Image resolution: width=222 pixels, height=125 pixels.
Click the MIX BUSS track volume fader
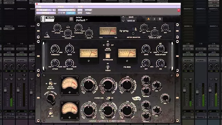(x=210, y=90)
